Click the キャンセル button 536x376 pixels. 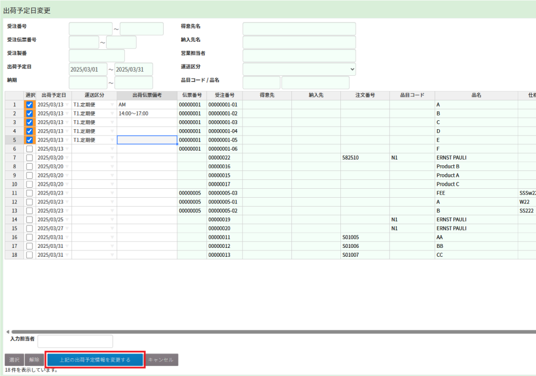pos(161,360)
